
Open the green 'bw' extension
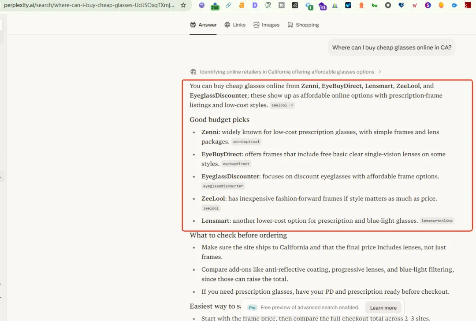point(375,5)
